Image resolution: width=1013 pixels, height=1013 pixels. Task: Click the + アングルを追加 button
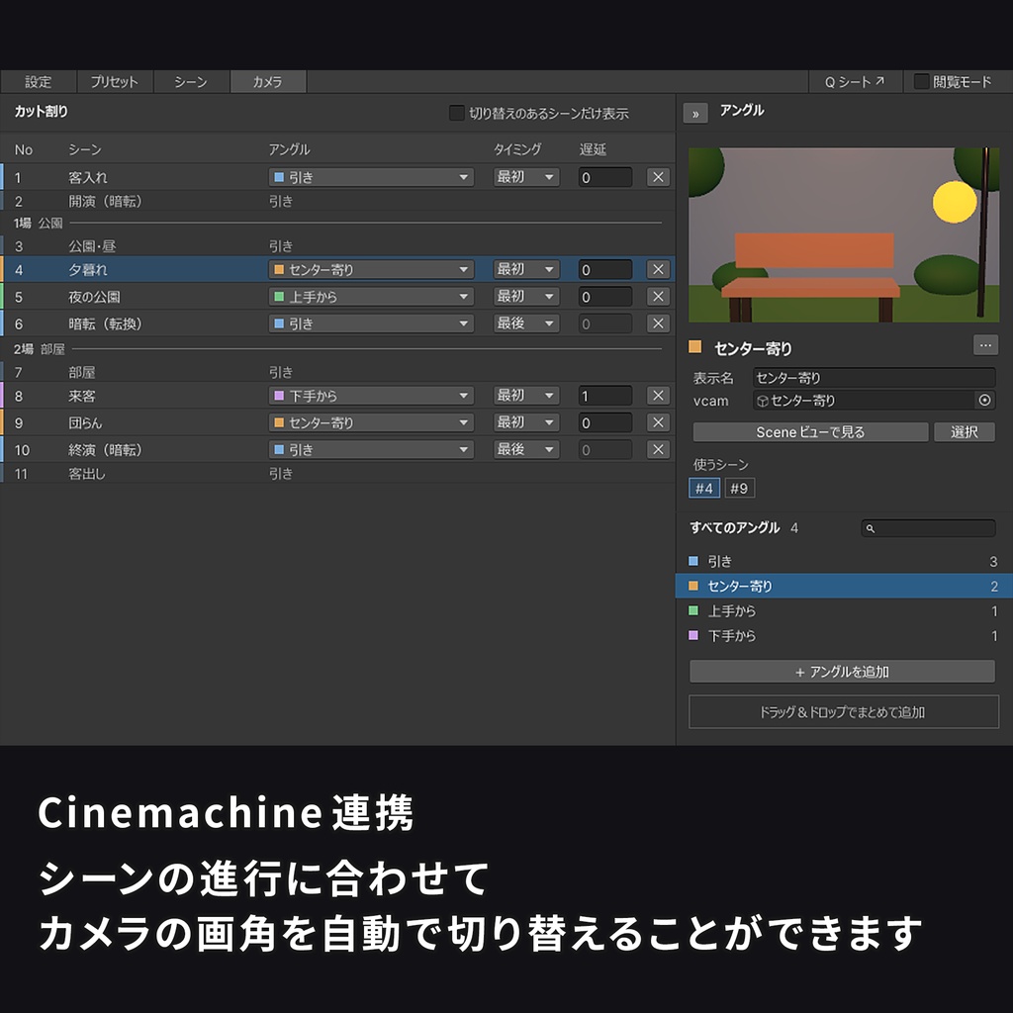point(842,672)
